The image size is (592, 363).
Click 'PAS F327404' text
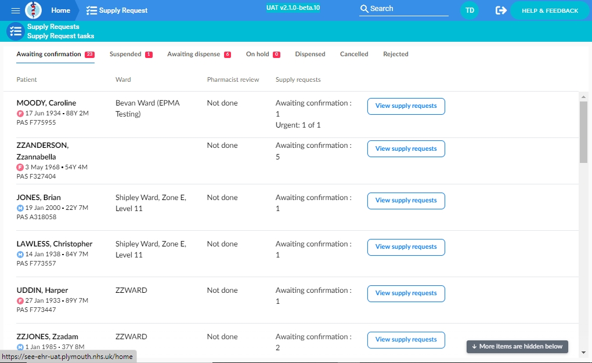pyautogui.click(x=36, y=176)
